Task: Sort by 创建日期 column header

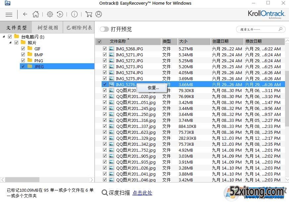Action: coord(227,41)
